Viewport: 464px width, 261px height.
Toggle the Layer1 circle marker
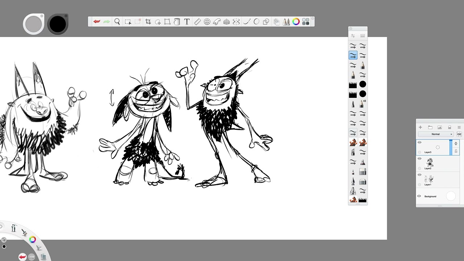419,185
